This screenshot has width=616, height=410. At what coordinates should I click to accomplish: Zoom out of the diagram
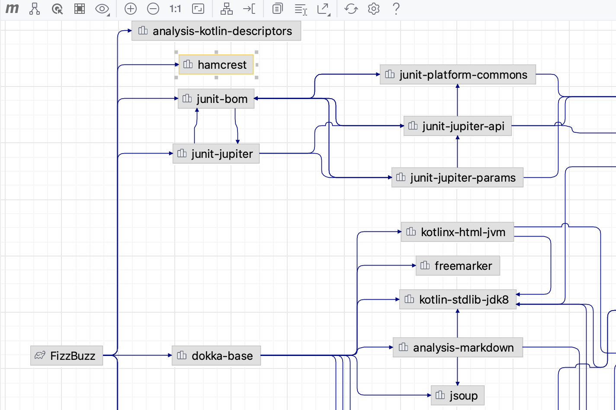tap(153, 9)
